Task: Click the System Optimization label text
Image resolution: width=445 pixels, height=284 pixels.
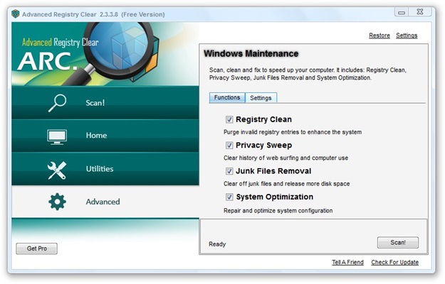Action: point(275,197)
